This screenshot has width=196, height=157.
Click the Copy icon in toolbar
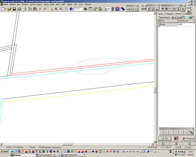pyautogui.click(x=30, y=9)
